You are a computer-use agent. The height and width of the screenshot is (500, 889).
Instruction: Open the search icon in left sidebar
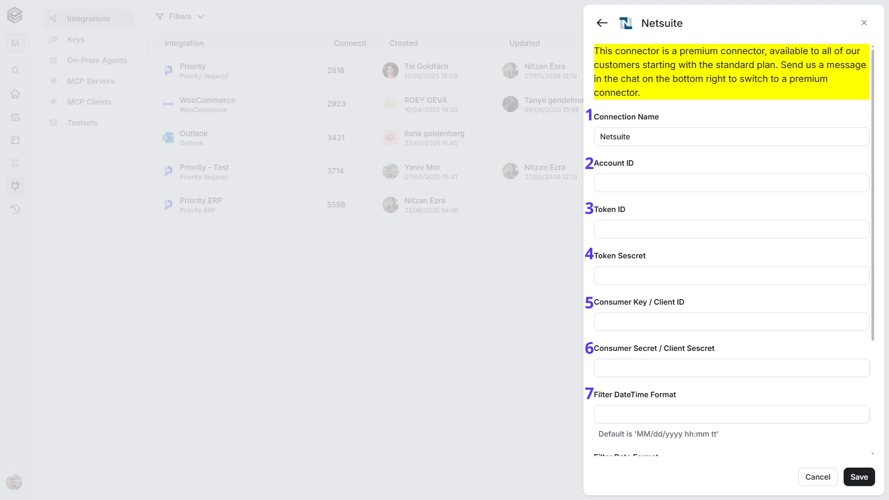[x=15, y=70]
